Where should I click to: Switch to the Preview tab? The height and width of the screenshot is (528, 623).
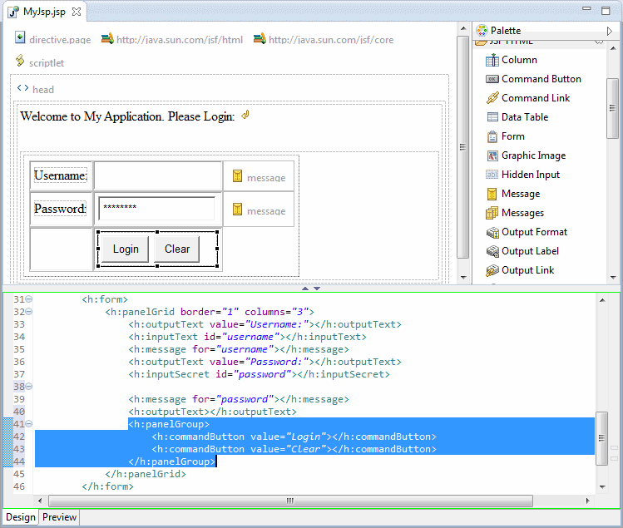coord(59,517)
